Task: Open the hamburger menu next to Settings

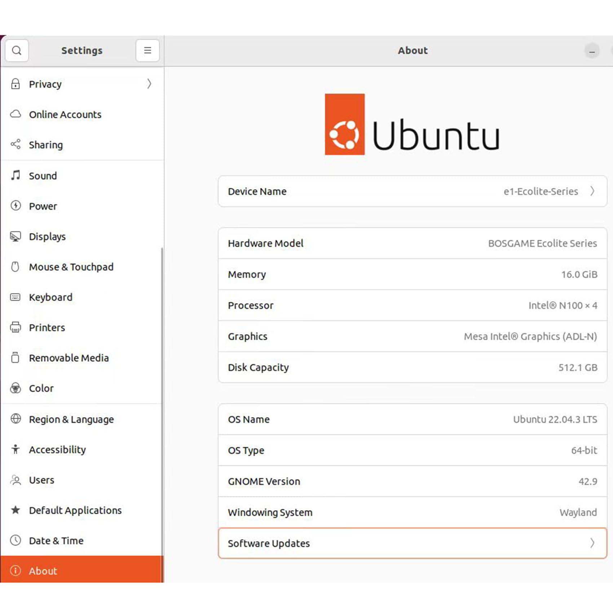Action: click(147, 50)
